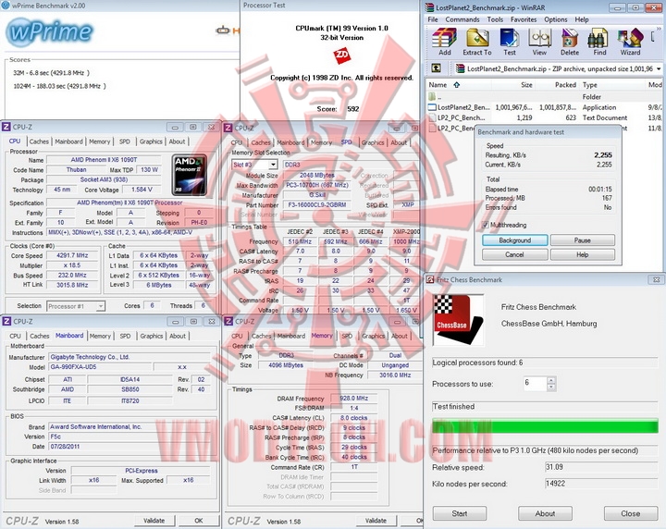Screen dimensions: 666x529
Task: Click DRAM Frequency value 928.0 MHz
Action: 353,399
